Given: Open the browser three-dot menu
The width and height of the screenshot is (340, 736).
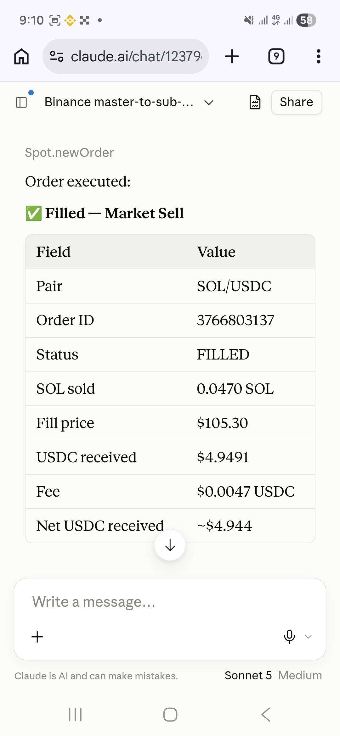Looking at the screenshot, I should tap(318, 57).
